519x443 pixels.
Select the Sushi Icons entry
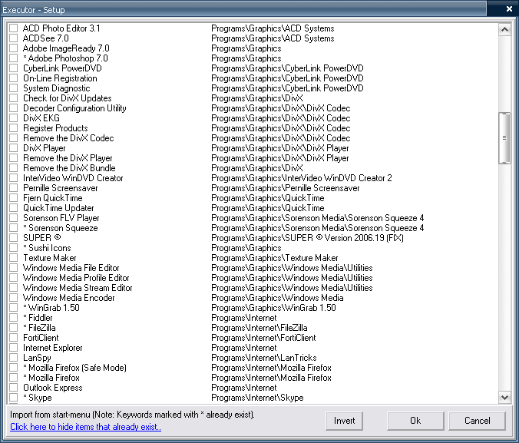click(47, 248)
